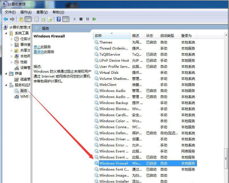Select the Windows CardS... service row
Viewport: 229px width, 183px height.
pos(145,115)
